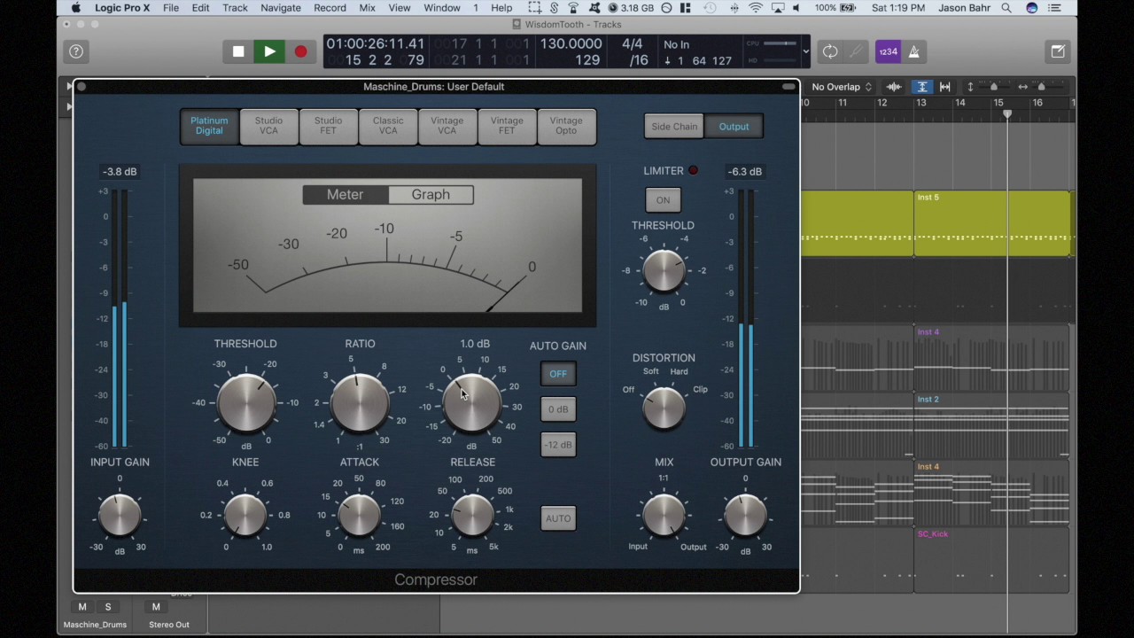
Task: Mute the Maschine_Drums channel strip
Action: tap(82, 607)
